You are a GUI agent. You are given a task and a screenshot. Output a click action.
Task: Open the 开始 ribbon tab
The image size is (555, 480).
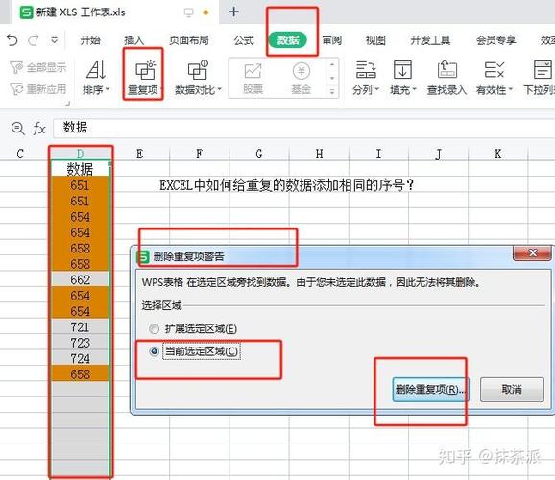pyautogui.click(x=90, y=40)
